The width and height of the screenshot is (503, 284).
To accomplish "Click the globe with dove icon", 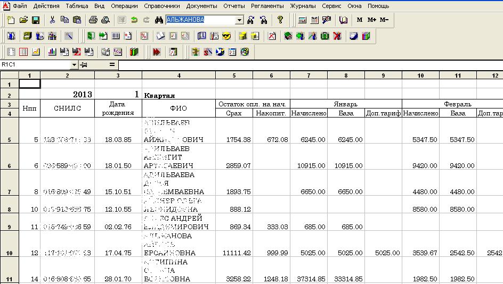I will coord(220,52).
